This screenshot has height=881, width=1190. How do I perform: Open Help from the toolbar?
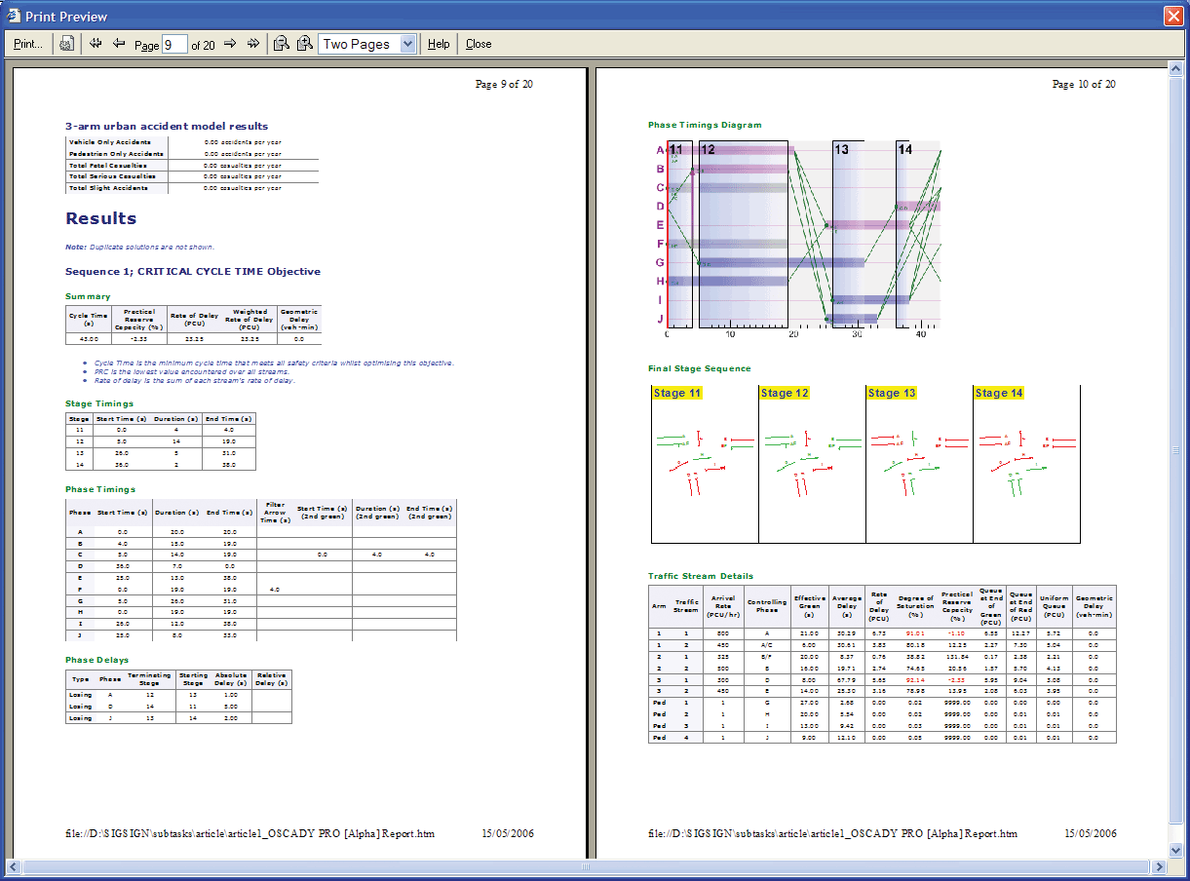439,44
